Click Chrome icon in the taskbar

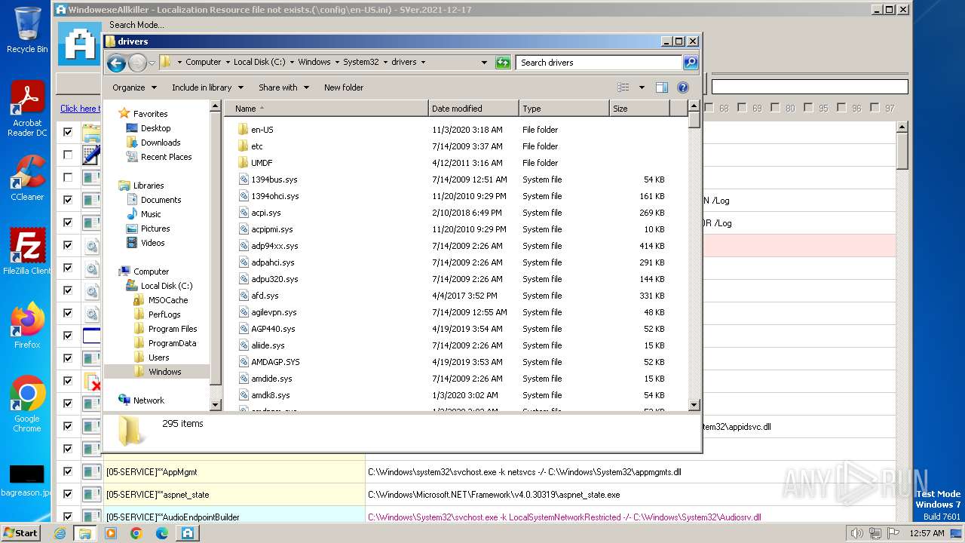click(136, 533)
